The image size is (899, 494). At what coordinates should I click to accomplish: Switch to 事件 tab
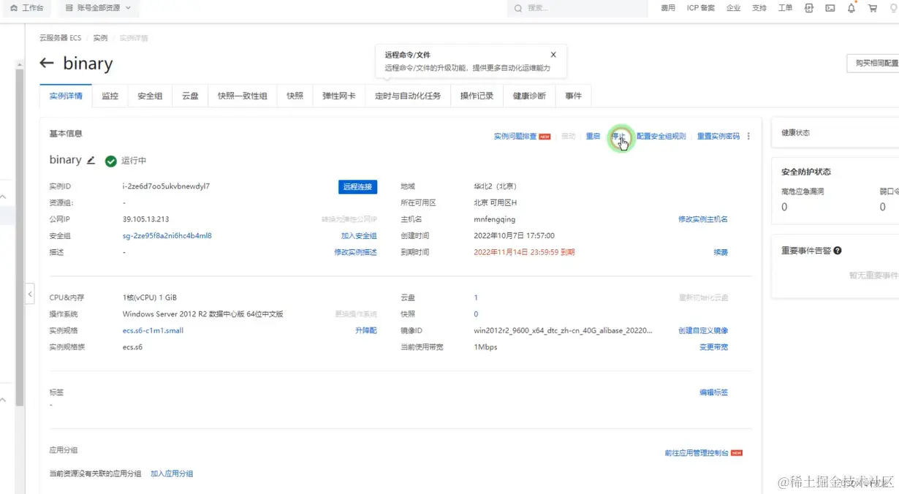(573, 96)
